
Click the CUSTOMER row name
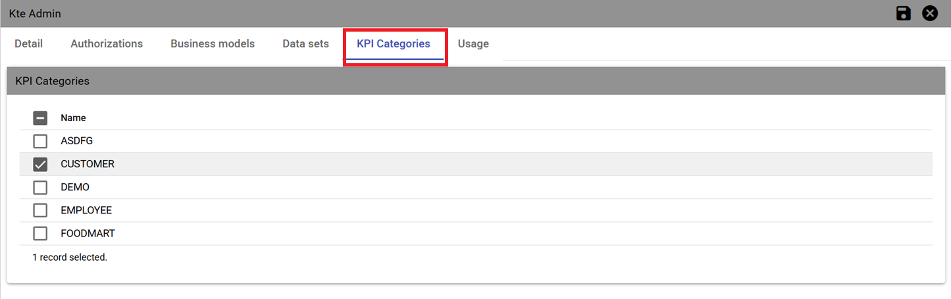[x=88, y=164]
